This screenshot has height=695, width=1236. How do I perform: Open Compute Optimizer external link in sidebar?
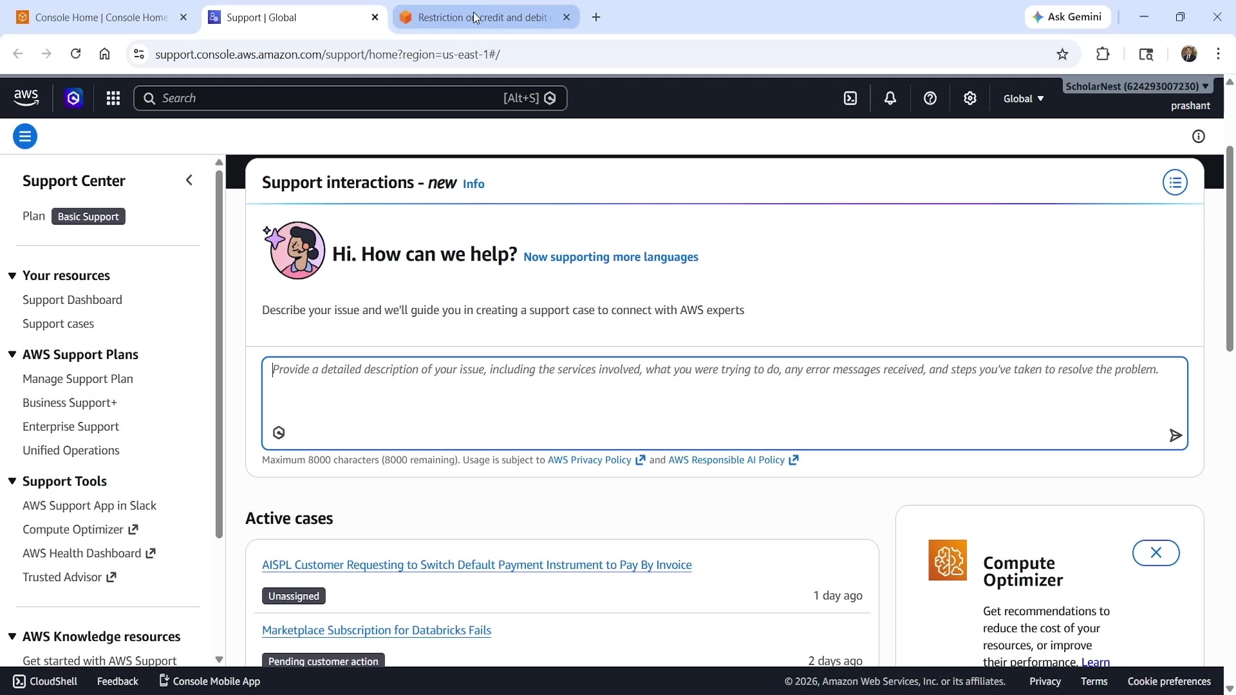(x=80, y=530)
